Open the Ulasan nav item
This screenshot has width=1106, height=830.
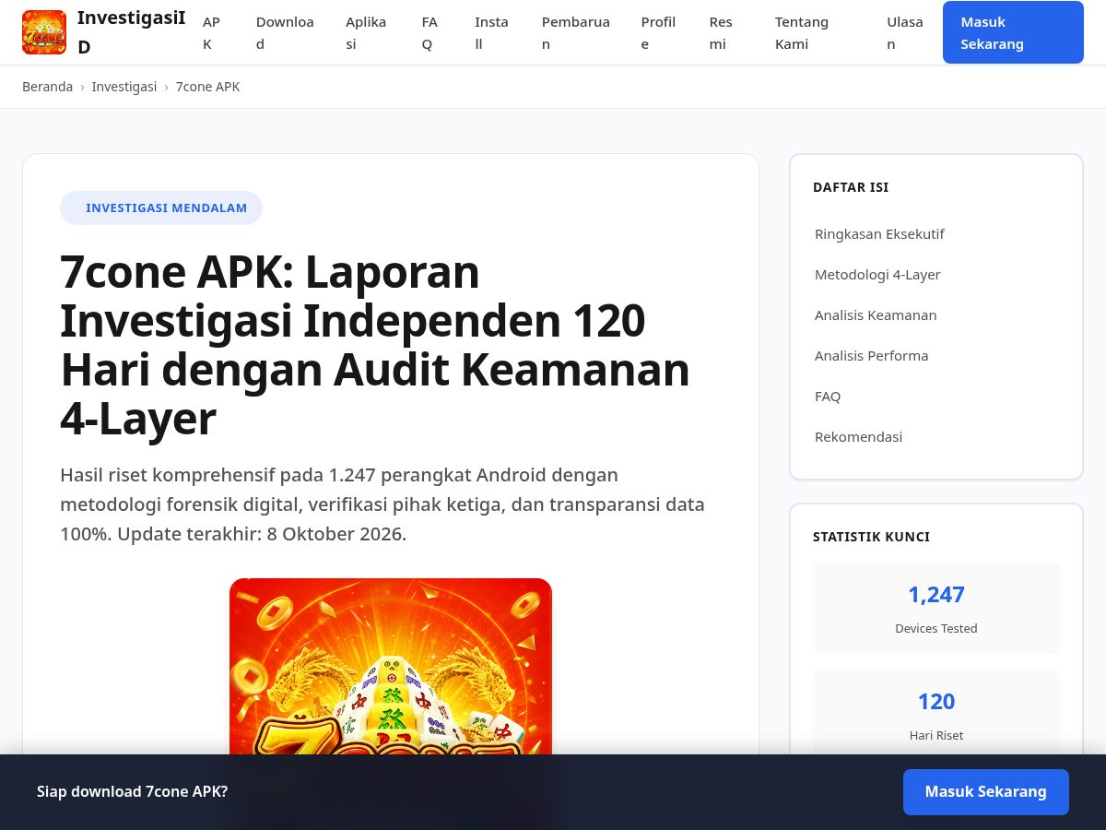coord(905,32)
